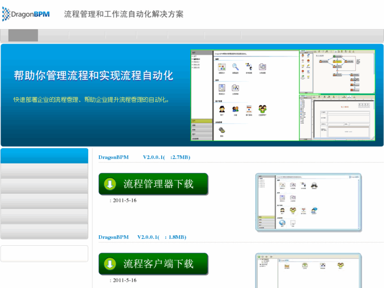384x288 pixels.
Task: Select the blue sidebar header item
Action: click(x=44, y=156)
